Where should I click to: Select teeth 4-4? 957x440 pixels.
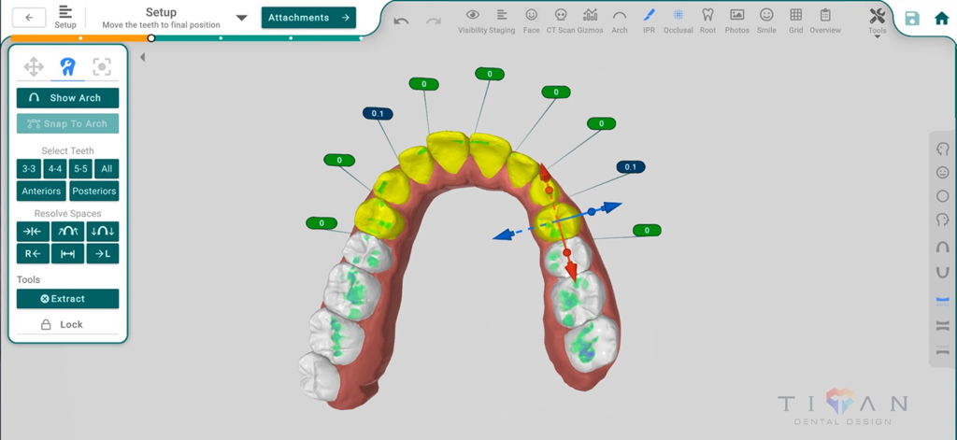[55, 169]
